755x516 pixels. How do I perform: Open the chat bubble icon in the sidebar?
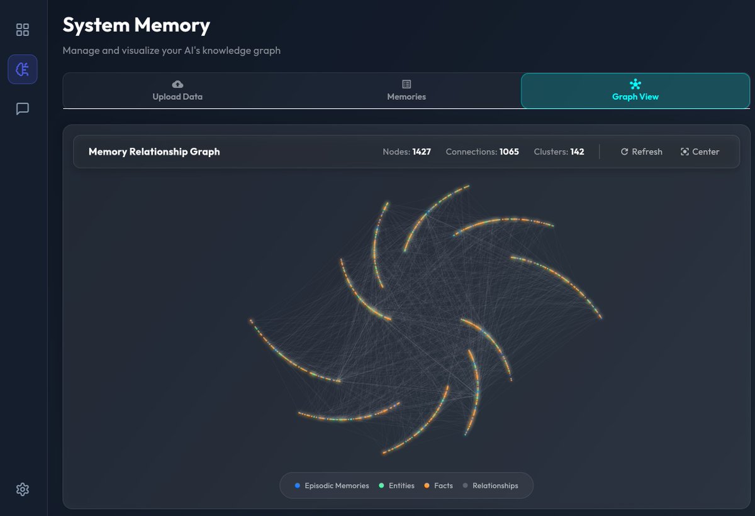click(x=23, y=109)
